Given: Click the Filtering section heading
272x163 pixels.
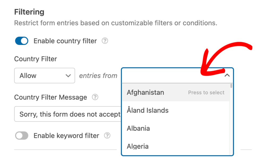Looking at the screenshot, I should pos(29,12).
